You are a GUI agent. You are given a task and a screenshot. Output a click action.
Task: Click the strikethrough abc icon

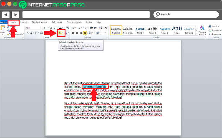click(41, 33)
